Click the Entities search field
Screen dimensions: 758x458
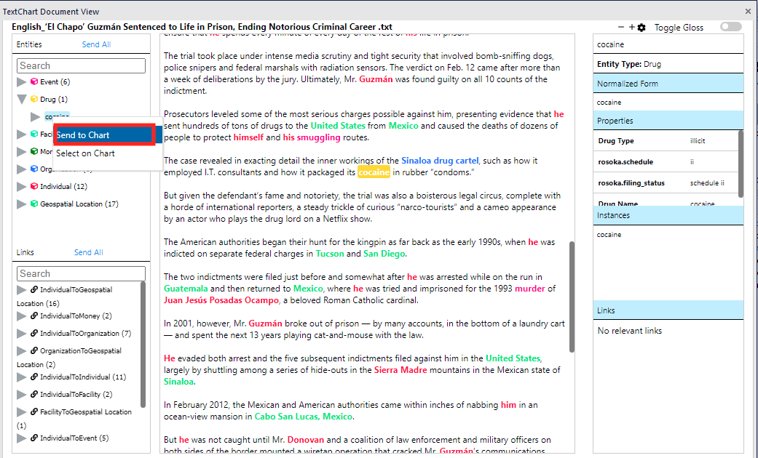(81, 66)
